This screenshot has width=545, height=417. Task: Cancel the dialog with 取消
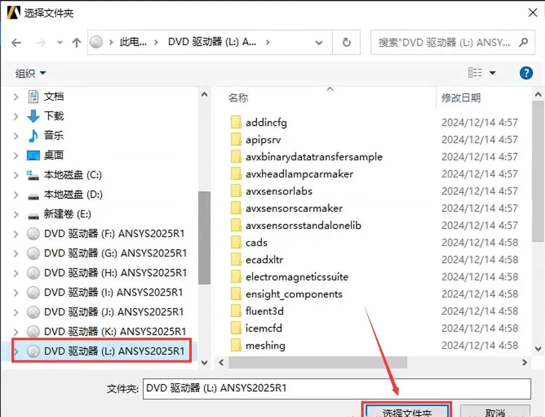(496, 411)
